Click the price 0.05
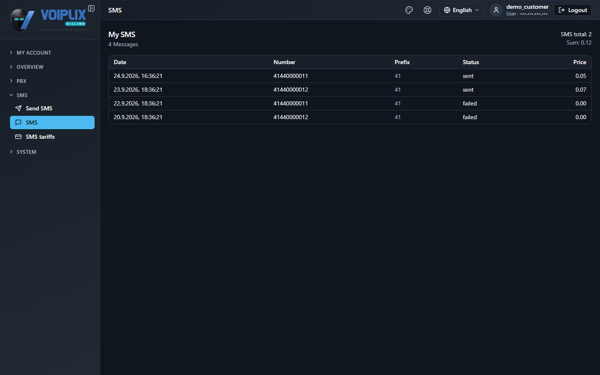Viewport: 600px width, 375px height. 581,76
